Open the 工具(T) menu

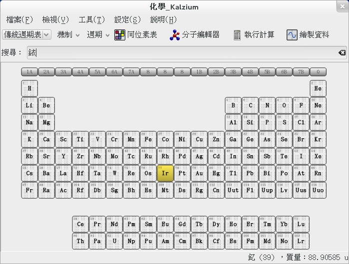click(91, 20)
